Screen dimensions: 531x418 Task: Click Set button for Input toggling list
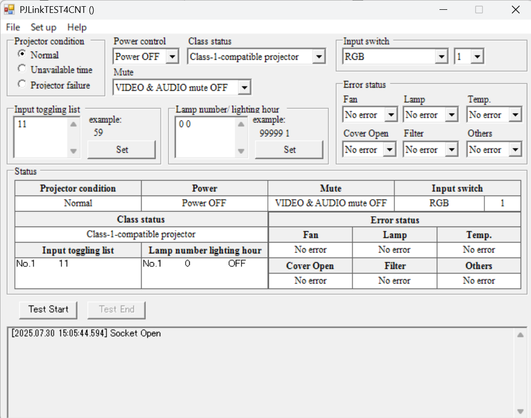pyautogui.click(x=122, y=150)
